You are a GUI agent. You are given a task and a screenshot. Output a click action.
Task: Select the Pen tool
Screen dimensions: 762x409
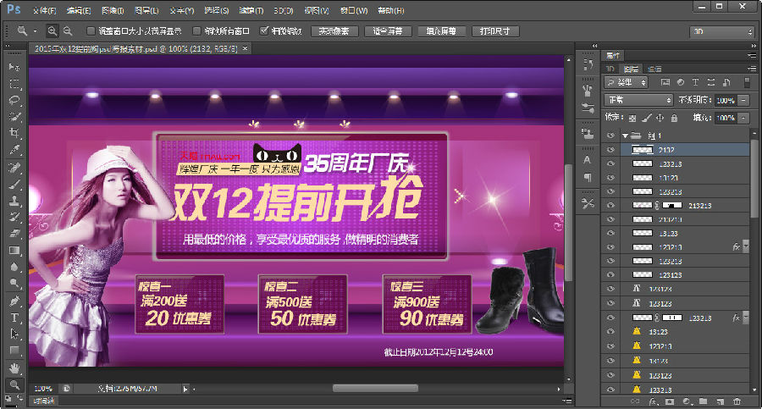tap(14, 301)
